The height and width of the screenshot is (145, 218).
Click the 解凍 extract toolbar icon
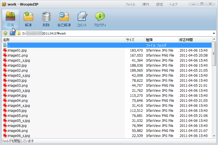(x=28, y=16)
